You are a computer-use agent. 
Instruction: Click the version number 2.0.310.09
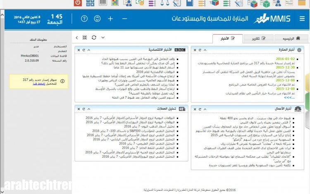pos(32,61)
